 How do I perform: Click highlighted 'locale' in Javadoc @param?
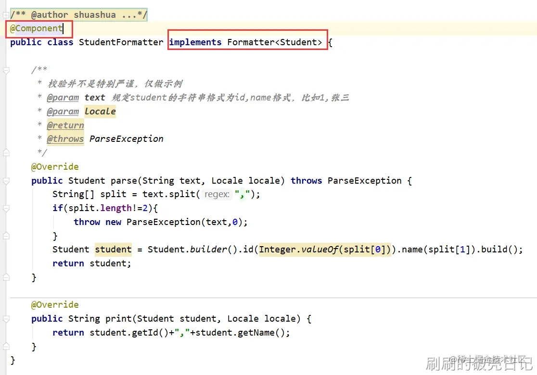[100, 112]
